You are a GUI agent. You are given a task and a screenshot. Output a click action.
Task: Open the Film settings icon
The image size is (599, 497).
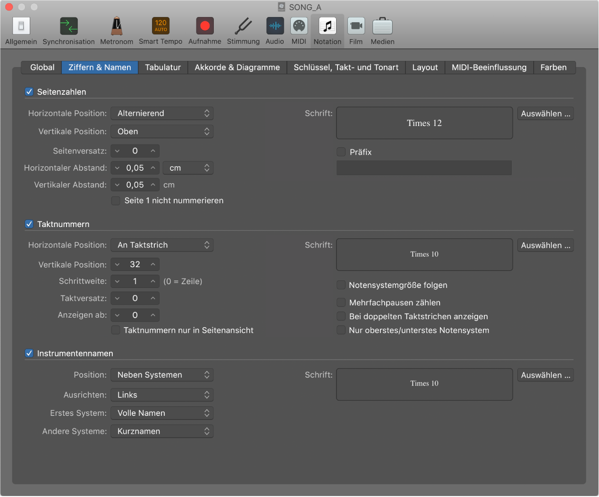(356, 26)
